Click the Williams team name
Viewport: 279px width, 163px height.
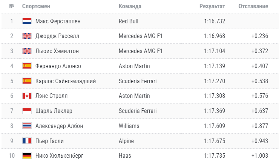[129, 126]
